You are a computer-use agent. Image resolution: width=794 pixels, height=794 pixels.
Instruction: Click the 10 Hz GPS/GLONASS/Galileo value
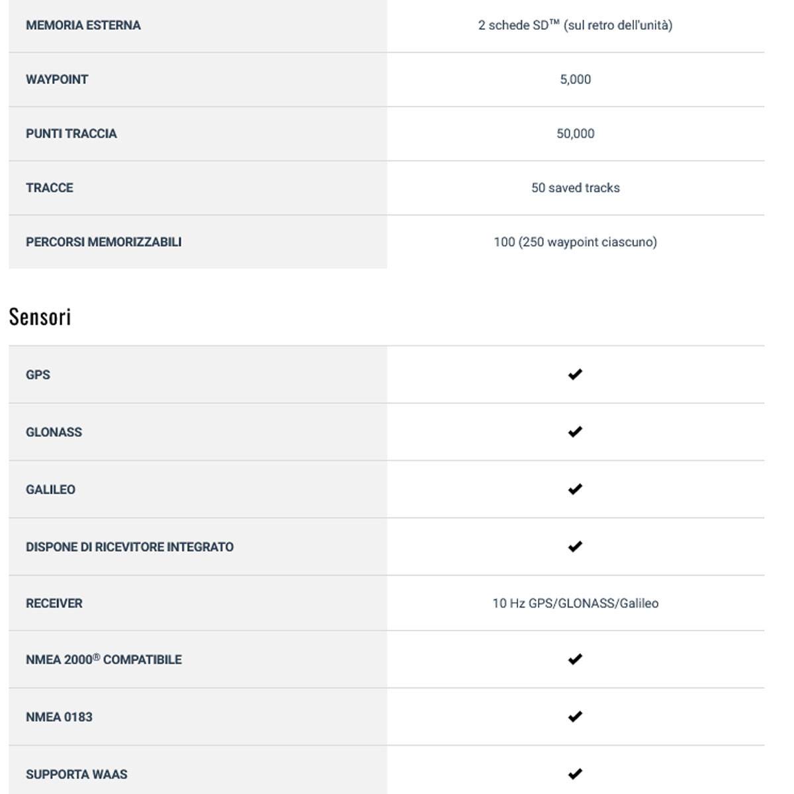point(576,603)
